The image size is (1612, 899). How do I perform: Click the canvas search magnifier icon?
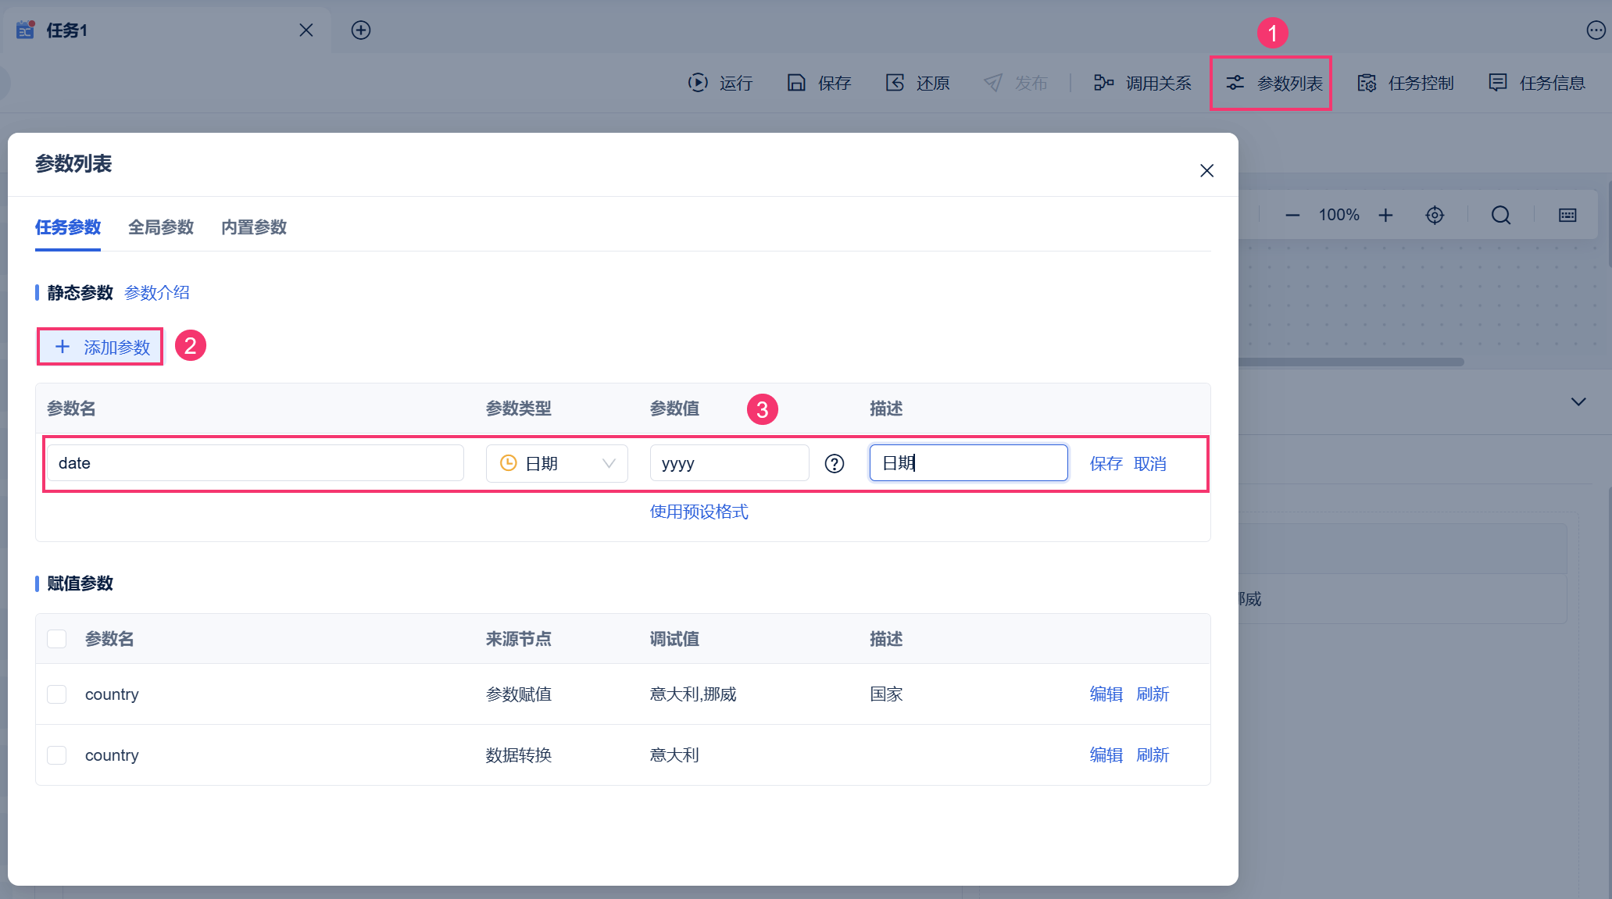1500,215
